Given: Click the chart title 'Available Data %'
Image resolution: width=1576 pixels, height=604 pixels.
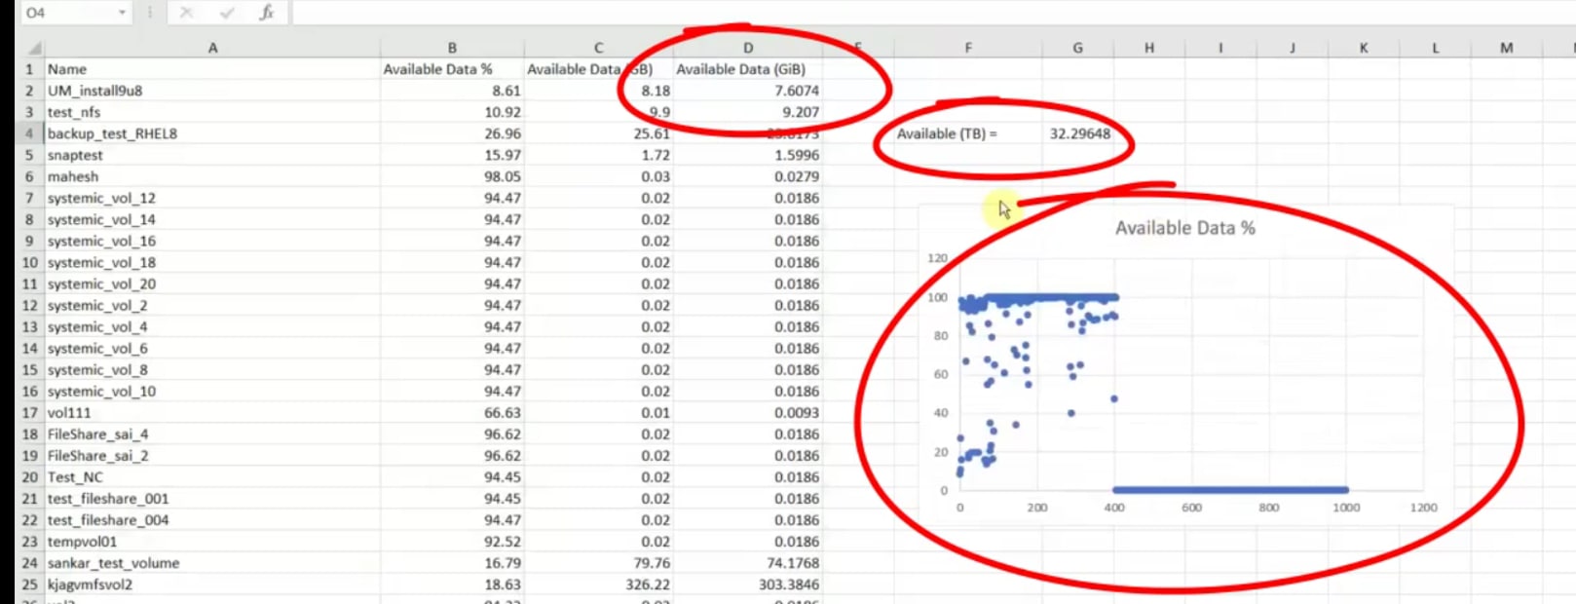Looking at the screenshot, I should click(x=1184, y=228).
